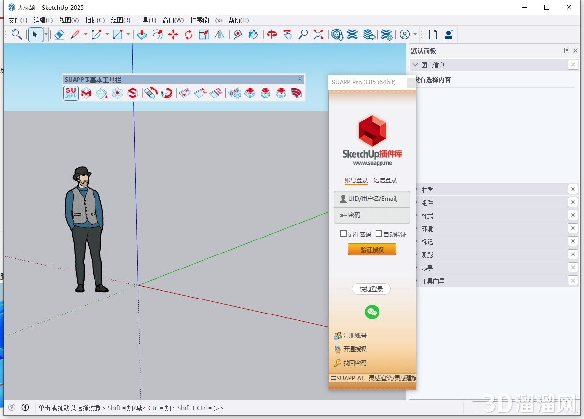Click the bucket with red drop SUAPP icon

point(101,93)
